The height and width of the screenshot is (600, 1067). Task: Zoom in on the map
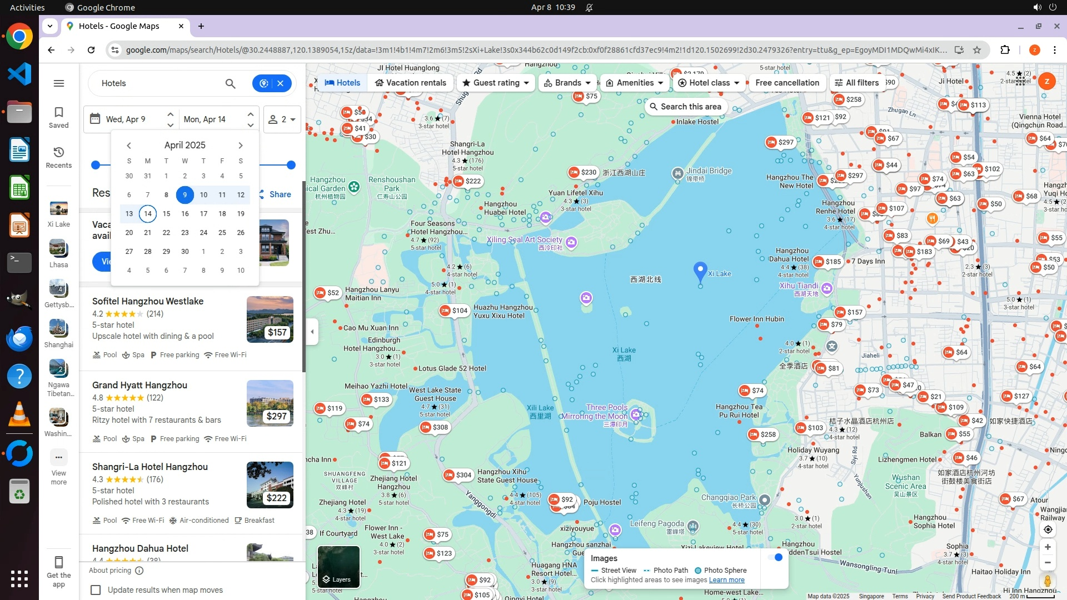(x=1048, y=547)
